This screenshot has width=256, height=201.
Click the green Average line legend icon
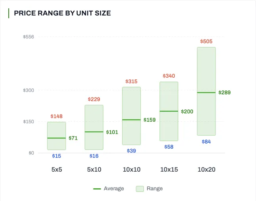tap(97, 189)
